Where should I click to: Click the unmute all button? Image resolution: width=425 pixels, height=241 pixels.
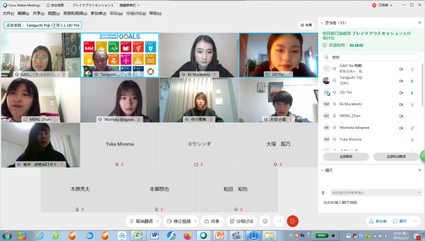[396, 156]
